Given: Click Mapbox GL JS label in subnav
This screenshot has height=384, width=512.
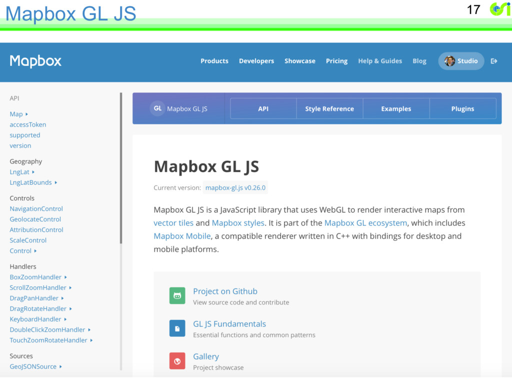Looking at the screenshot, I should click(x=187, y=108).
